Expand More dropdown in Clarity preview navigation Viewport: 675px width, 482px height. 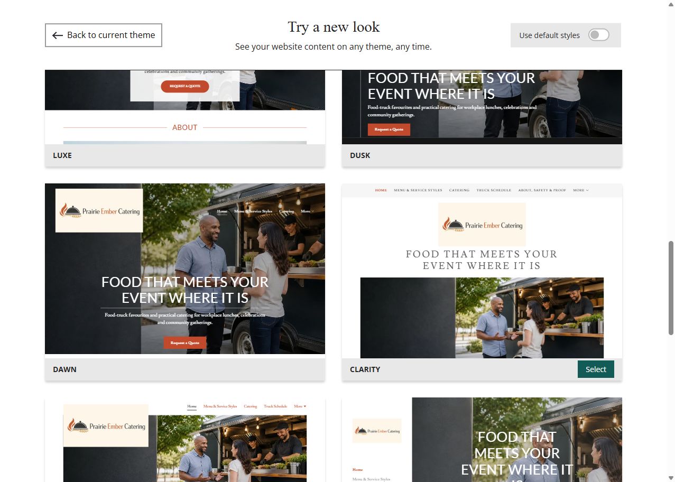(581, 190)
